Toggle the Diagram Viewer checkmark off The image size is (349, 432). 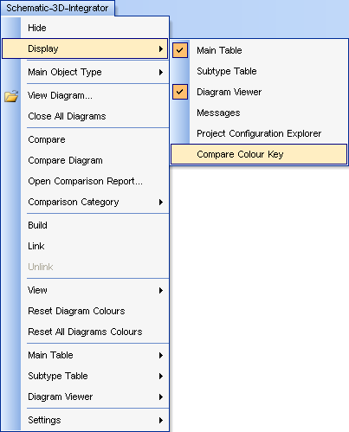point(180,92)
